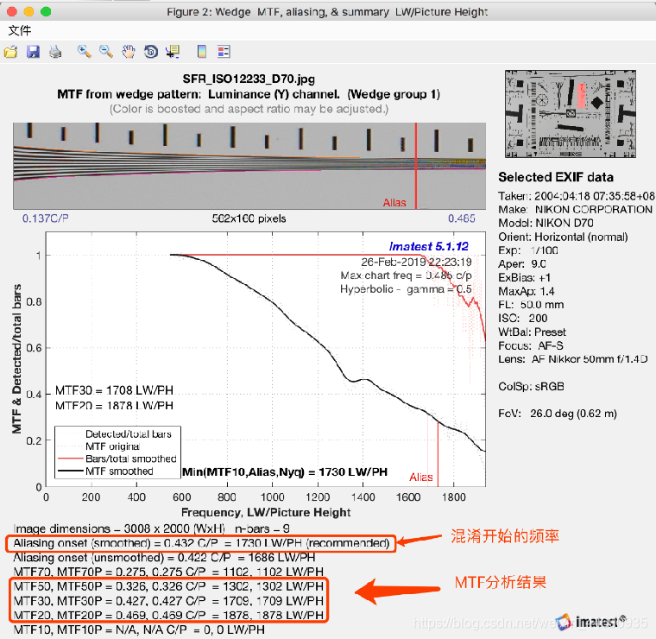Insert a colorbar from the toolbar
Screen dimensions: 656x639
pyautogui.click(x=202, y=52)
